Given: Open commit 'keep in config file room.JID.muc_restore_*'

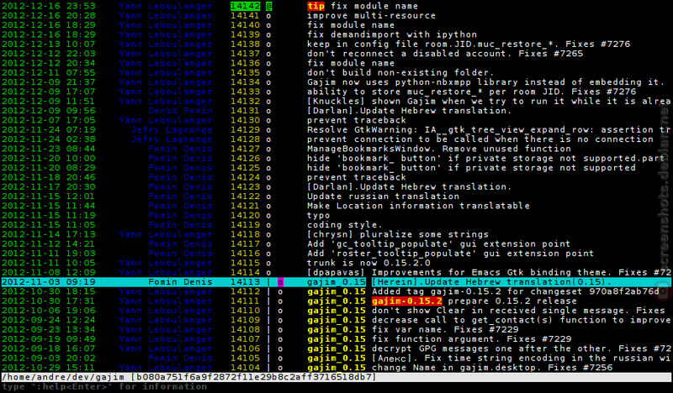Looking at the screenshot, I should point(469,45).
